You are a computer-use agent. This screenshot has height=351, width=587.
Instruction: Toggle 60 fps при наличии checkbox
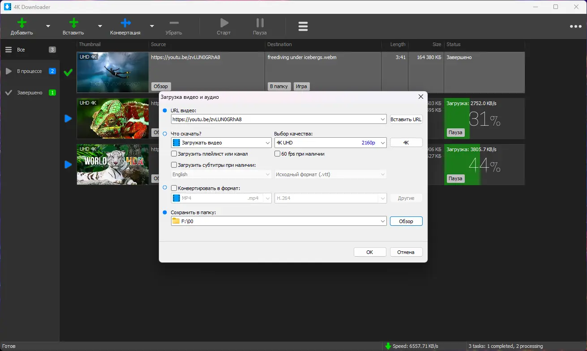pos(278,154)
